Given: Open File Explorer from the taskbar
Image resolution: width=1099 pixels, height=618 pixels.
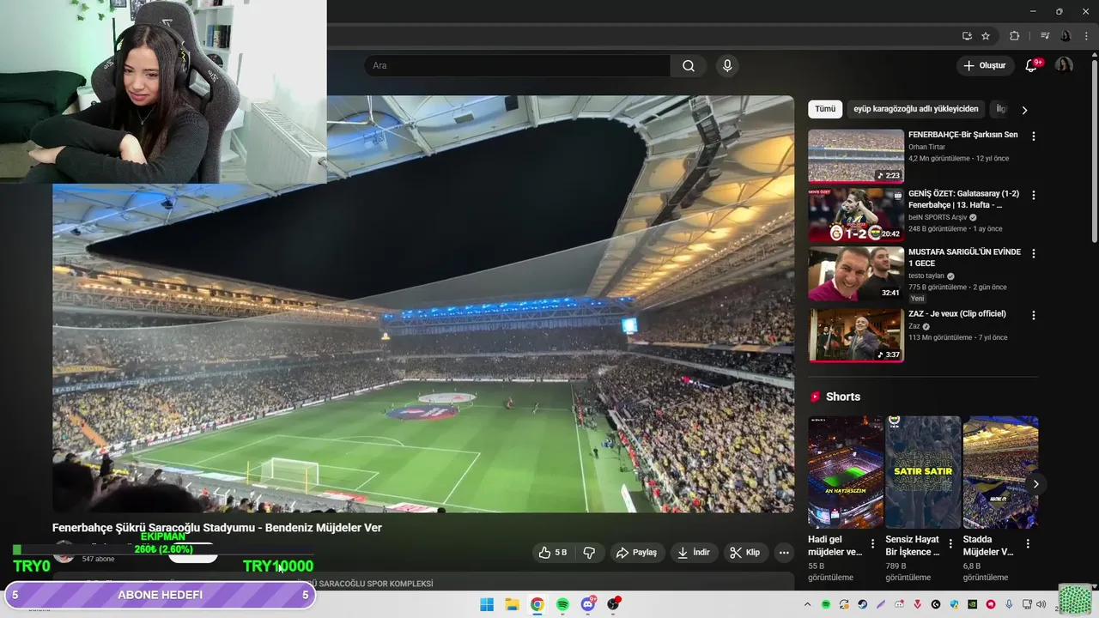Looking at the screenshot, I should (512, 604).
